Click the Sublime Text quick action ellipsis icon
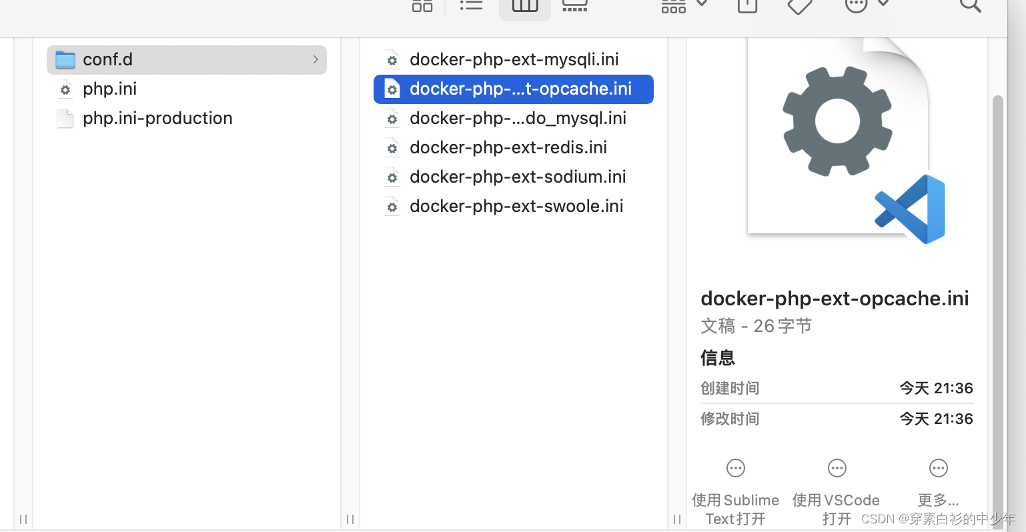Viewport: 1026px width, 532px height. (x=735, y=468)
